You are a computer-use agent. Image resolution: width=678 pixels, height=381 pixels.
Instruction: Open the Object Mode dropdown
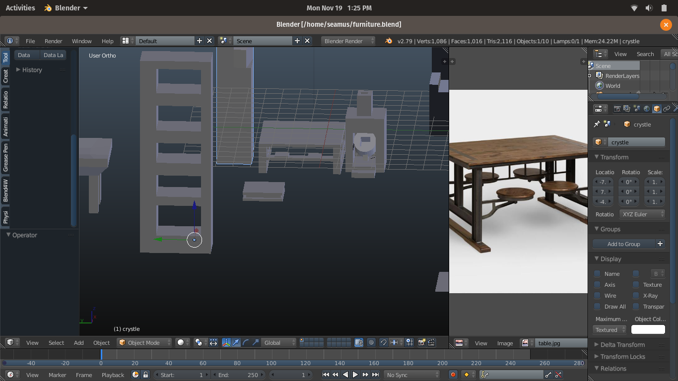144,342
